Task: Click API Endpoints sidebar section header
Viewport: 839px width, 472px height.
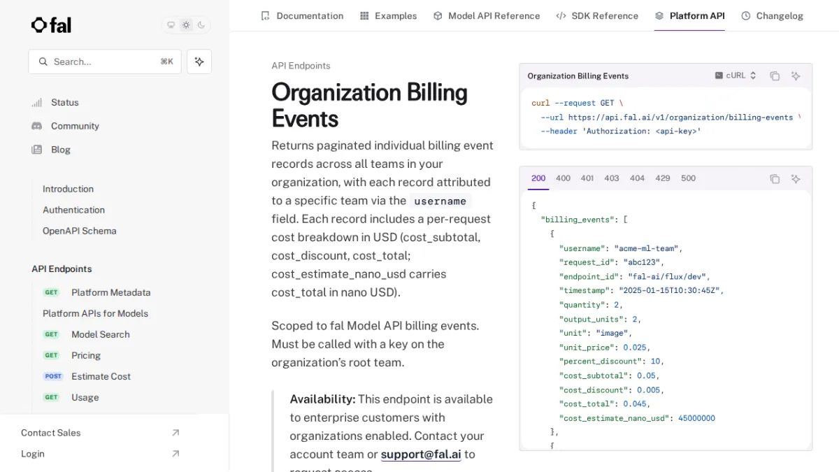Action: tap(62, 269)
